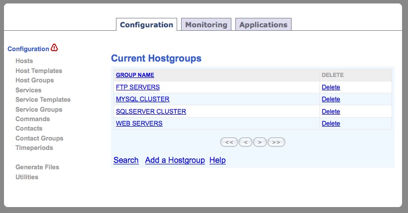Open the FTP SERVERS hostgroup
This screenshot has height=213, width=408.
138,87
